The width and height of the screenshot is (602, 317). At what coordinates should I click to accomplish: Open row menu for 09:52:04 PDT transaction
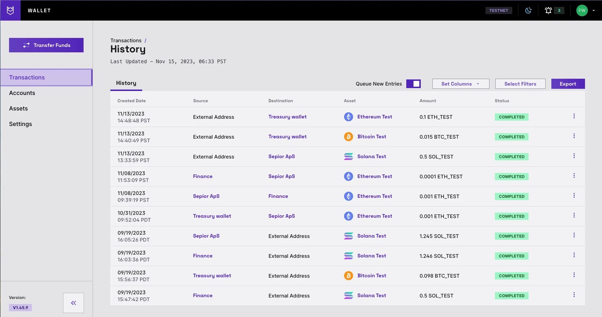(x=574, y=215)
